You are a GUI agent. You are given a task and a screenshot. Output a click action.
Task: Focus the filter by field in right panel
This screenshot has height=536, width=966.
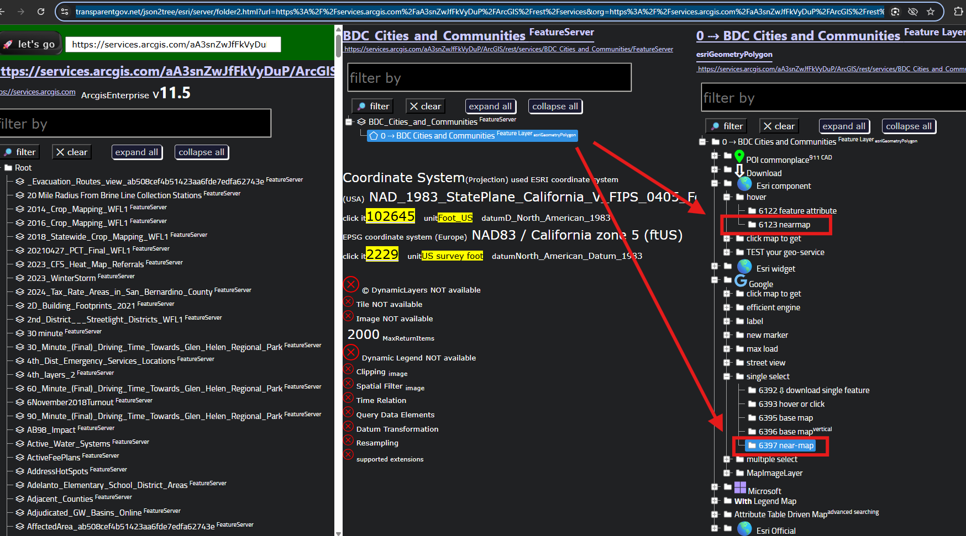833,97
